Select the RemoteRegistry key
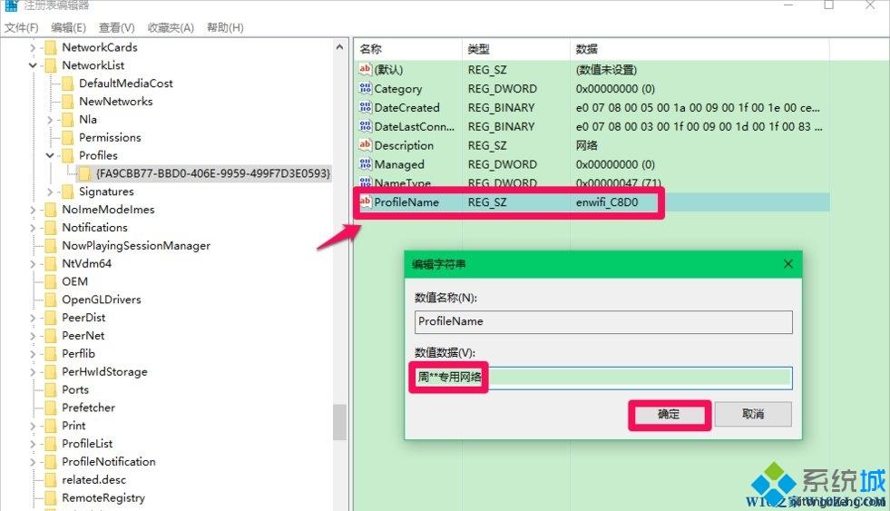This screenshot has height=511, width=890. [x=103, y=498]
